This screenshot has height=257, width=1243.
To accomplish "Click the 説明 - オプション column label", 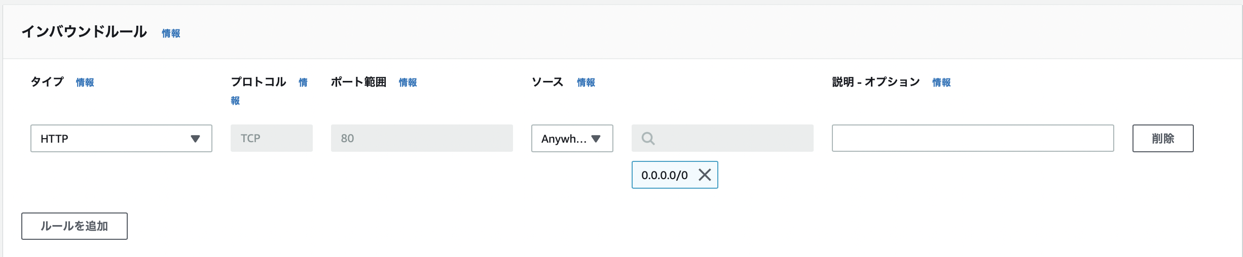I will tap(876, 82).
